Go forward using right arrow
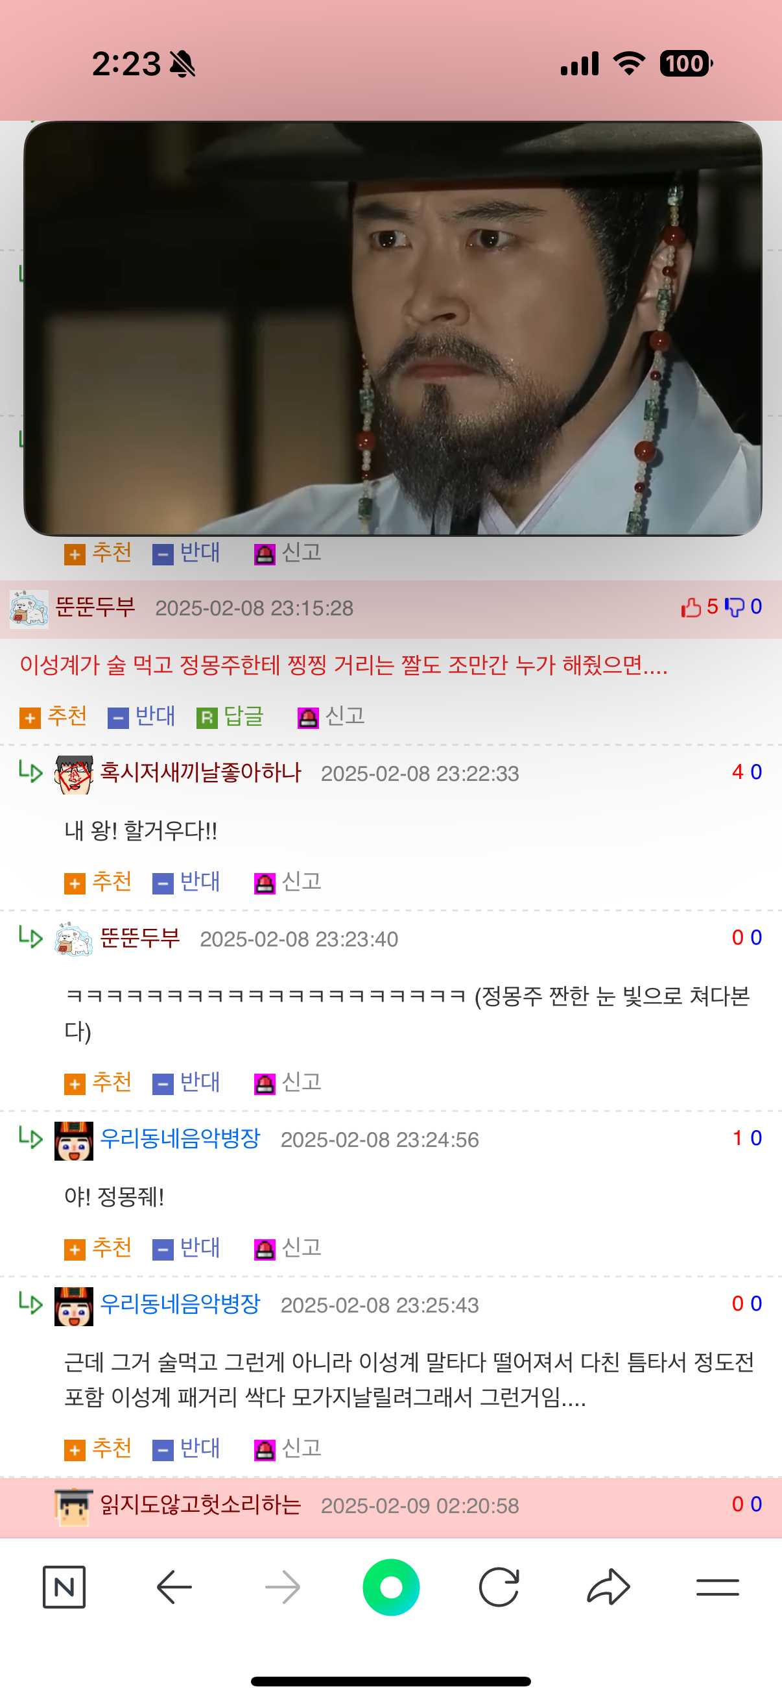This screenshot has height=1702, width=782. (283, 1586)
